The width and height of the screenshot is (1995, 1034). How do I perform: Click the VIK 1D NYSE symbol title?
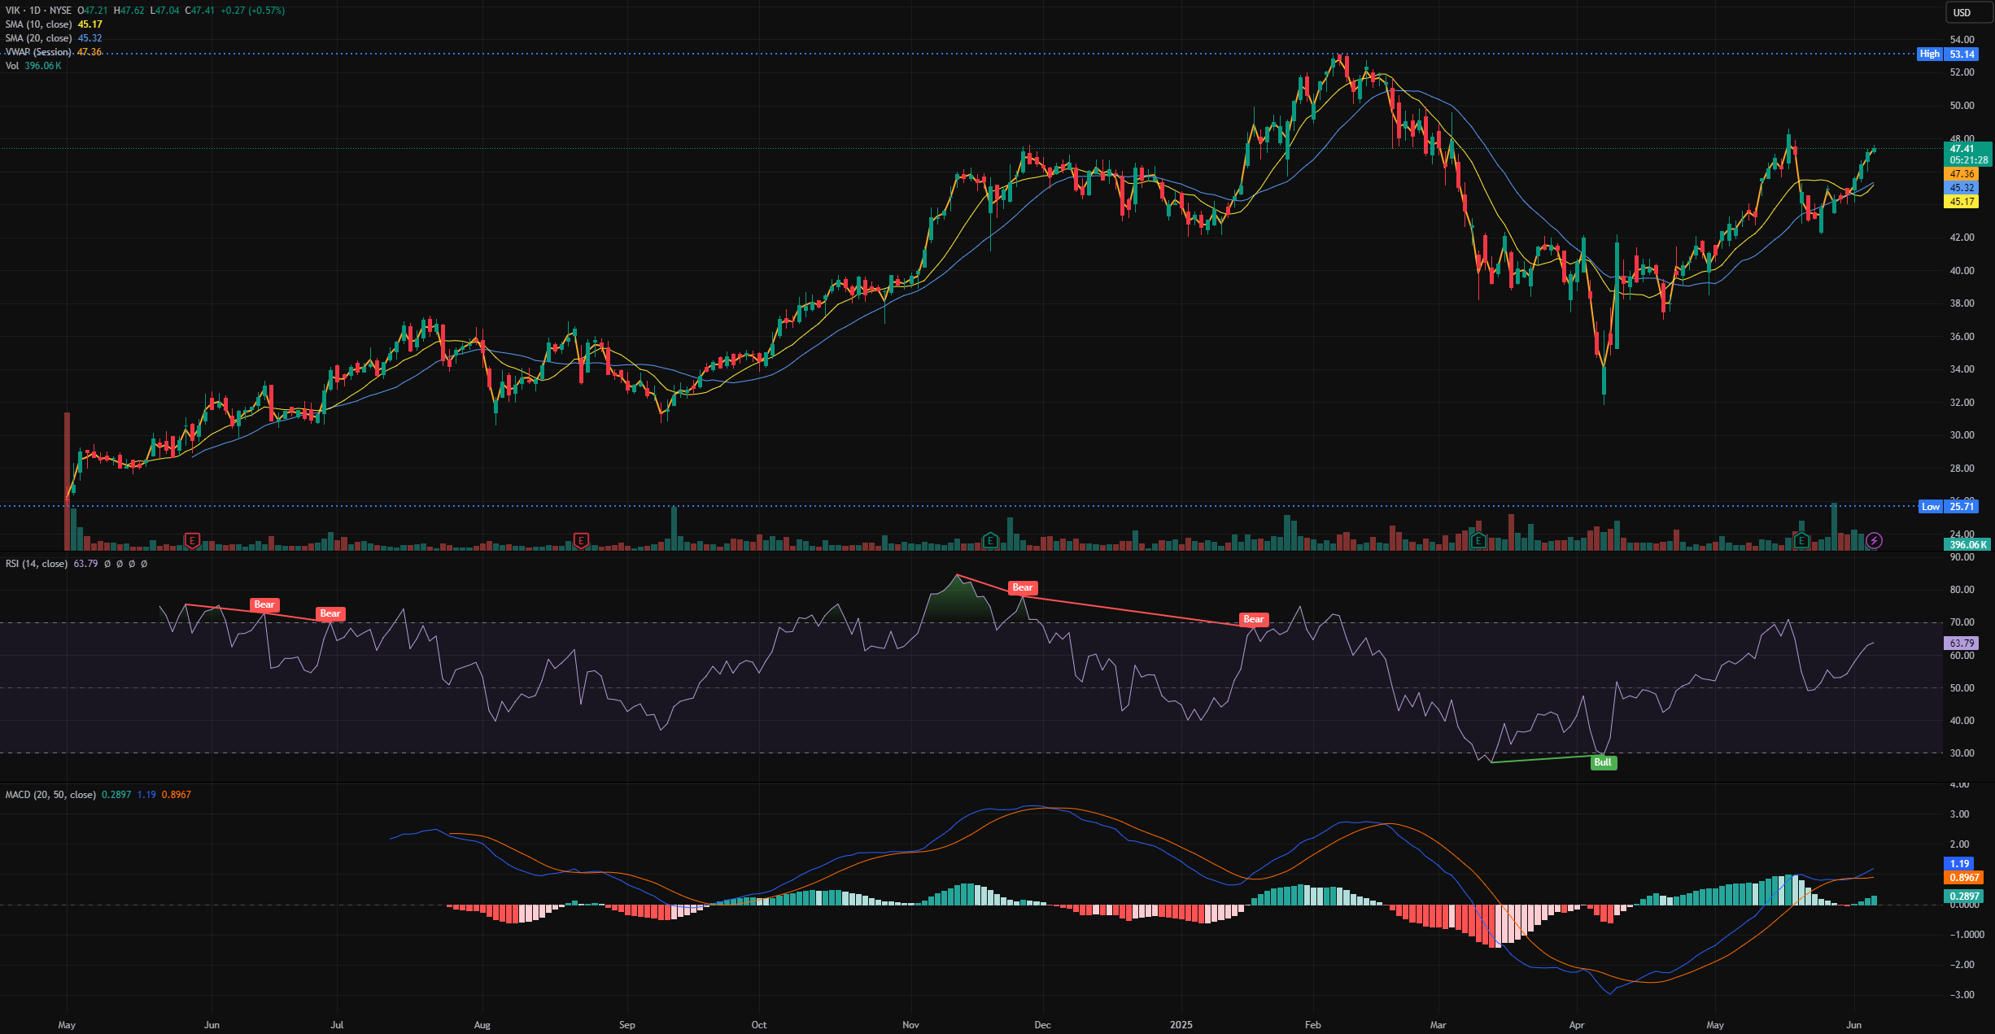coord(38,11)
